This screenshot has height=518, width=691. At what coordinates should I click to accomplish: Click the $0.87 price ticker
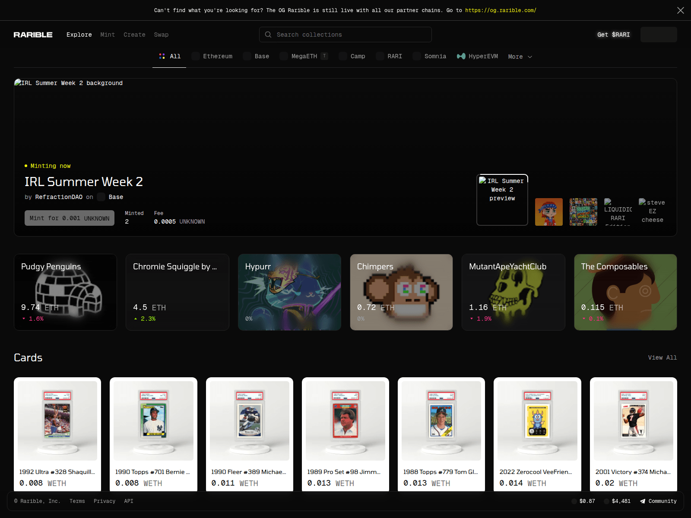[583, 501]
